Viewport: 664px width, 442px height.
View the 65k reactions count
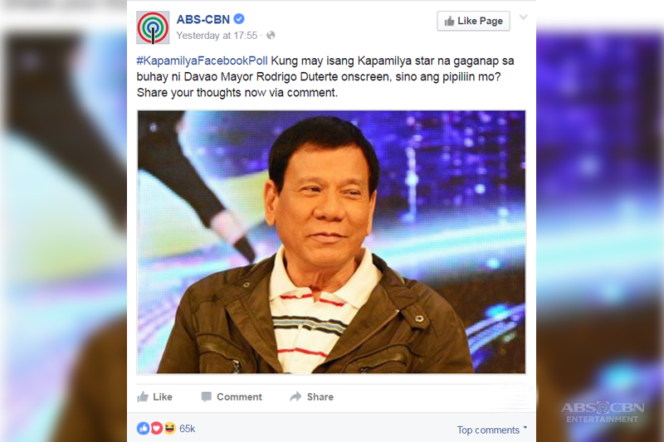[x=188, y=429]
